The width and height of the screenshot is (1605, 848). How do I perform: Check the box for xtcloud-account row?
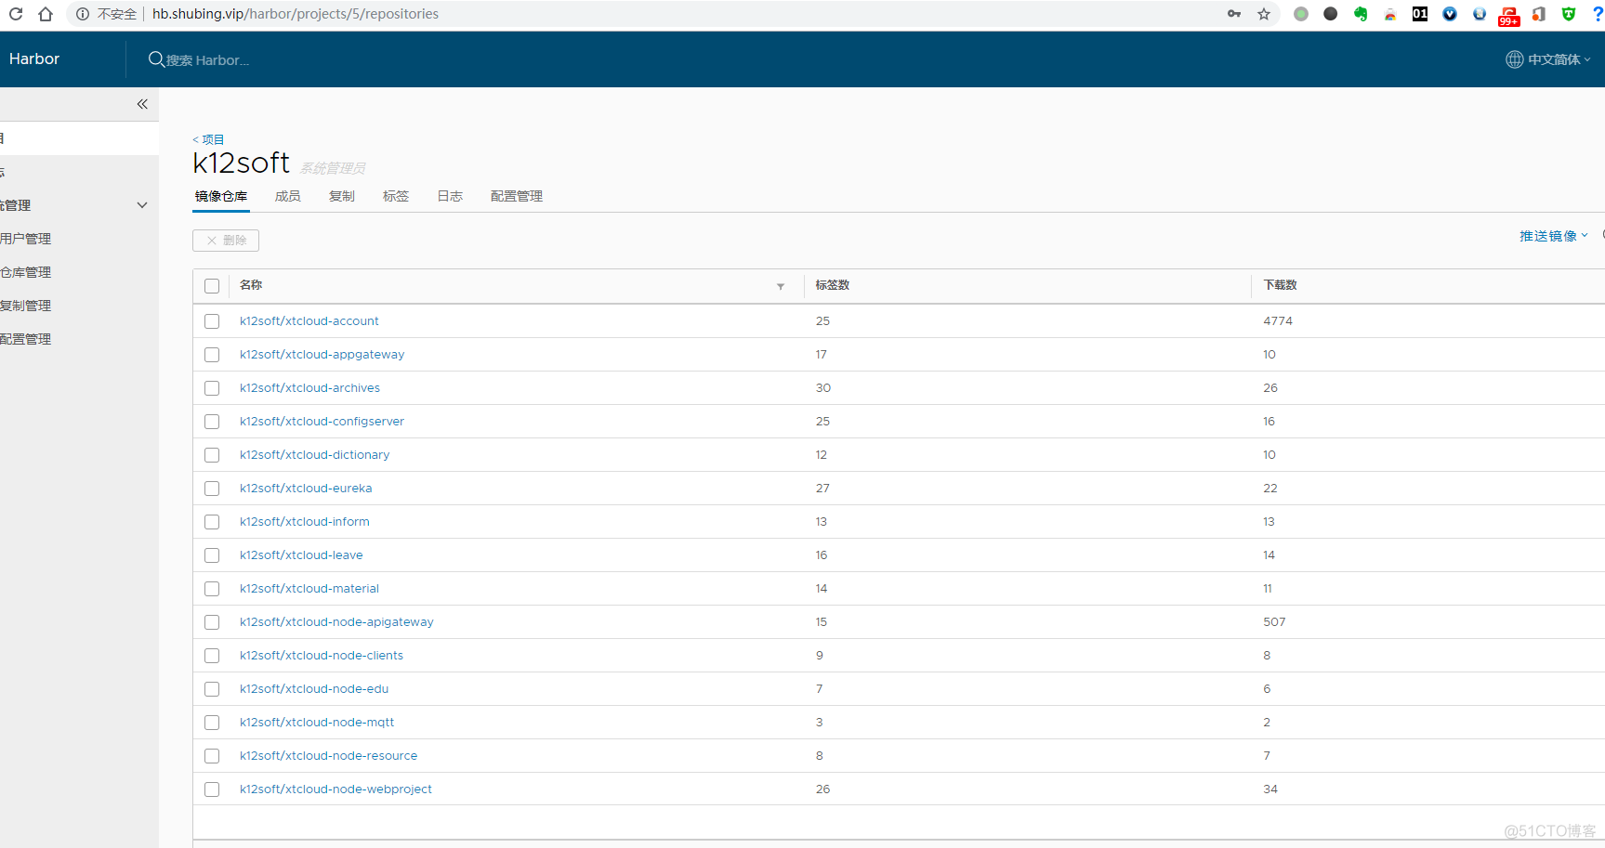tap(212, 321)
